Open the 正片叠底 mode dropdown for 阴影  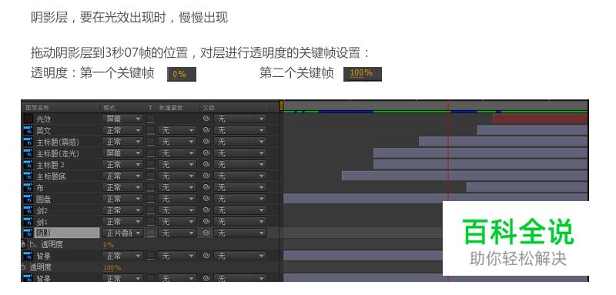pos(122,233)
